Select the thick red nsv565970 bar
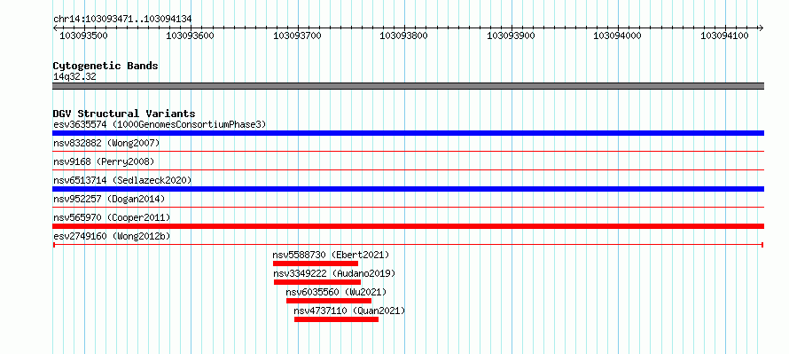The width and height of the screenshot is (789, 354). [408, 226]
